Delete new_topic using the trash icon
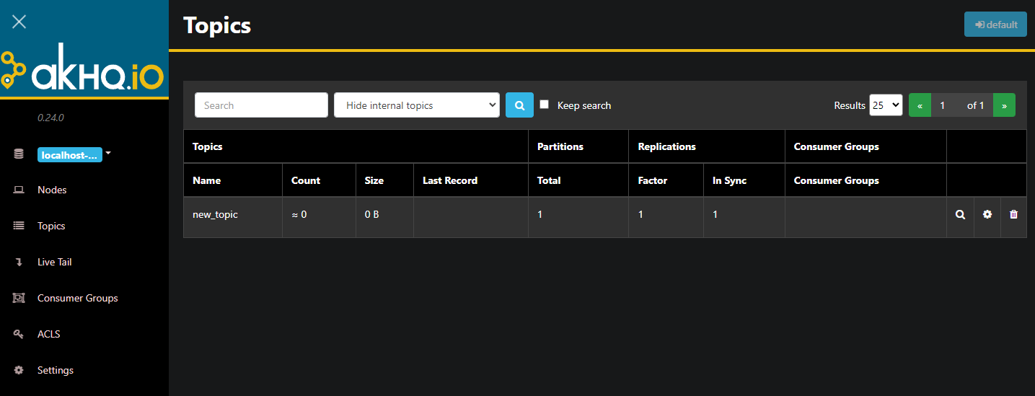1035x396 pixels. click(x=1013, y=215)
